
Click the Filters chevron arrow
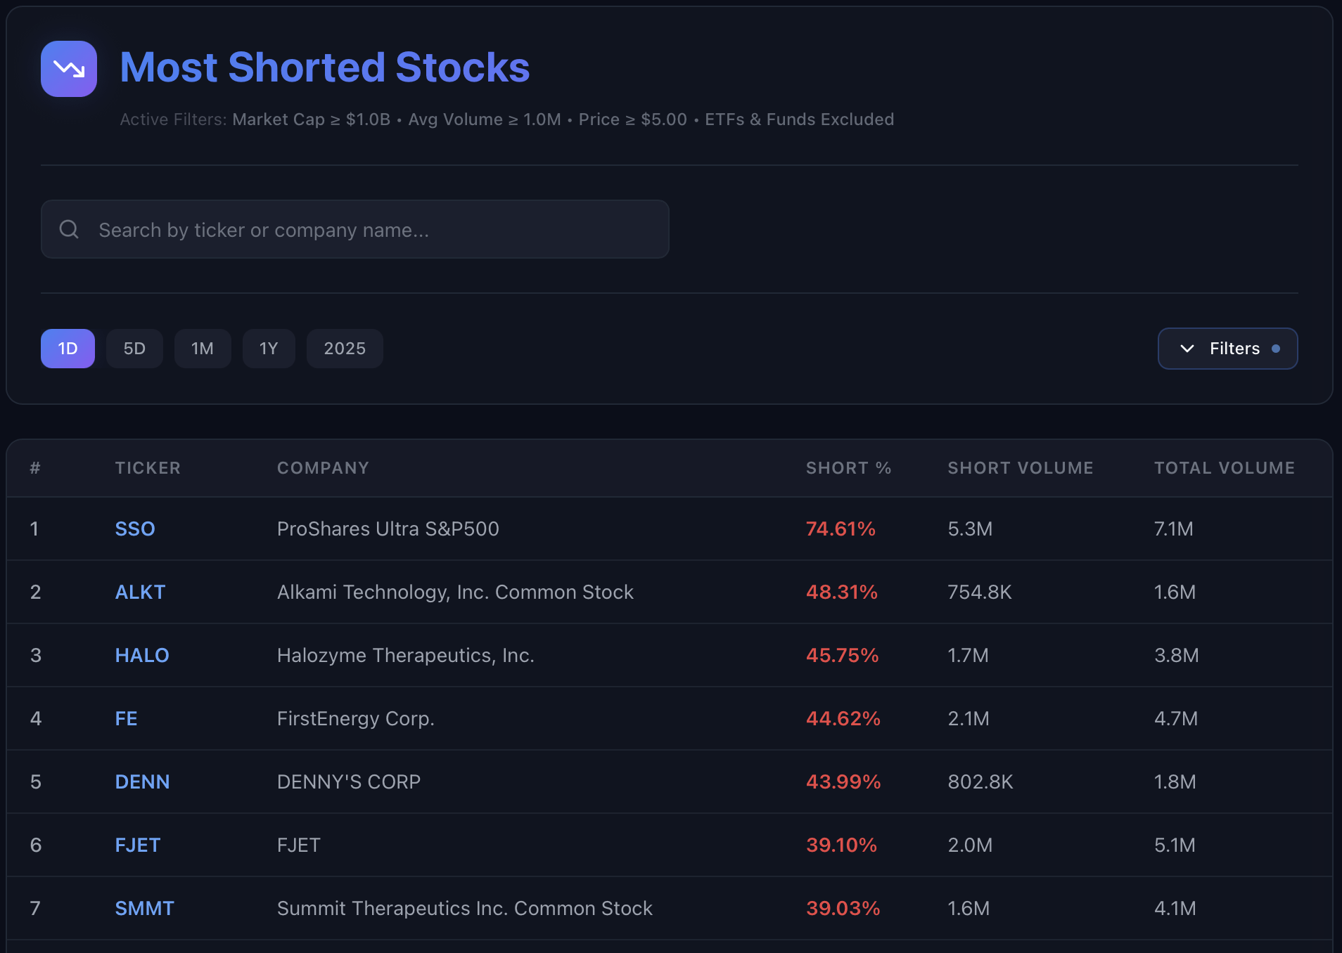click(x=1187, y=349)
